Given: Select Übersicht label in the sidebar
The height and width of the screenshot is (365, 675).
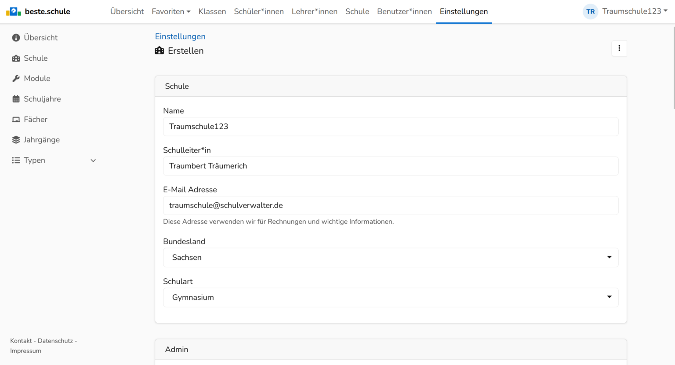Looking at the screenshot, I should 41,38.
